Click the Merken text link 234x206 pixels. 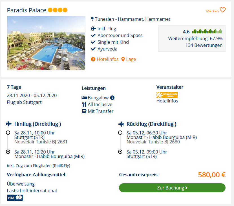tap(212, 11)
